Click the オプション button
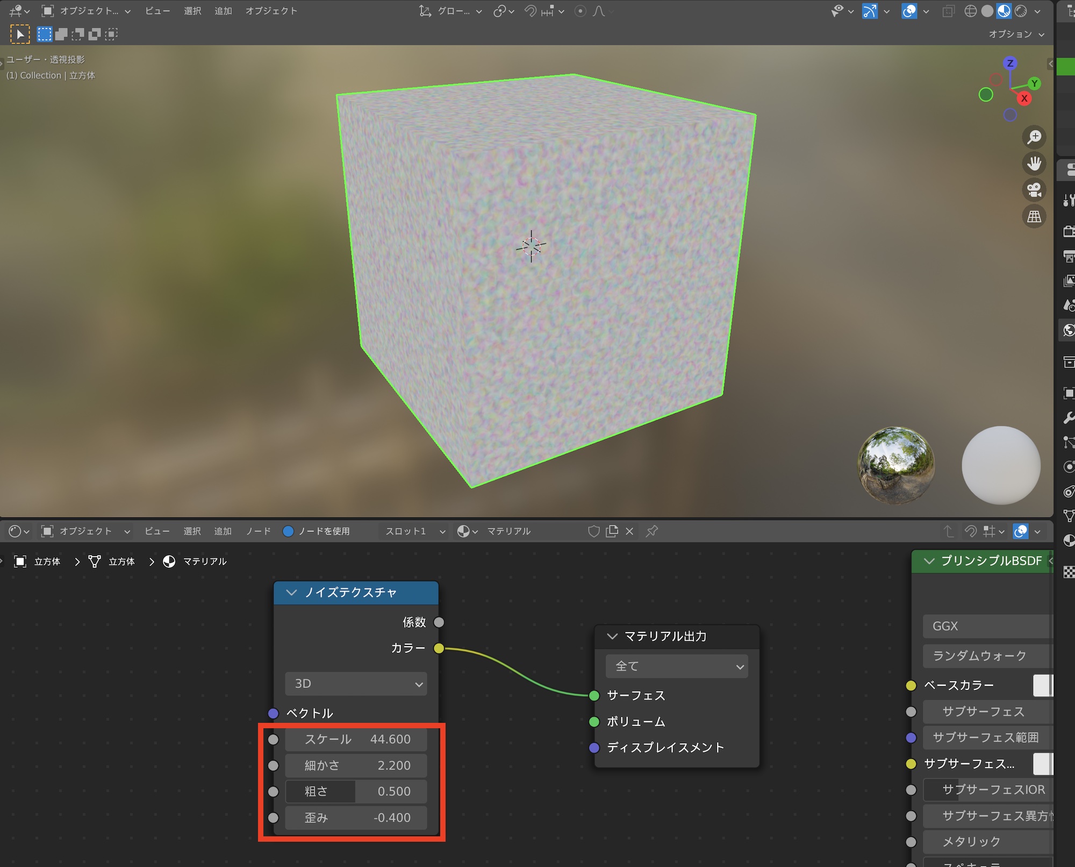 point(1015,34)
